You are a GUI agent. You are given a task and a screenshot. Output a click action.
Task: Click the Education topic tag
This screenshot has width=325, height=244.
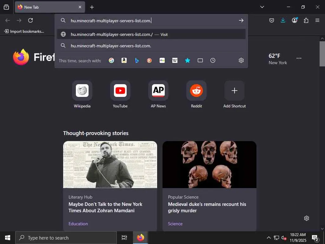click(78, 224)
